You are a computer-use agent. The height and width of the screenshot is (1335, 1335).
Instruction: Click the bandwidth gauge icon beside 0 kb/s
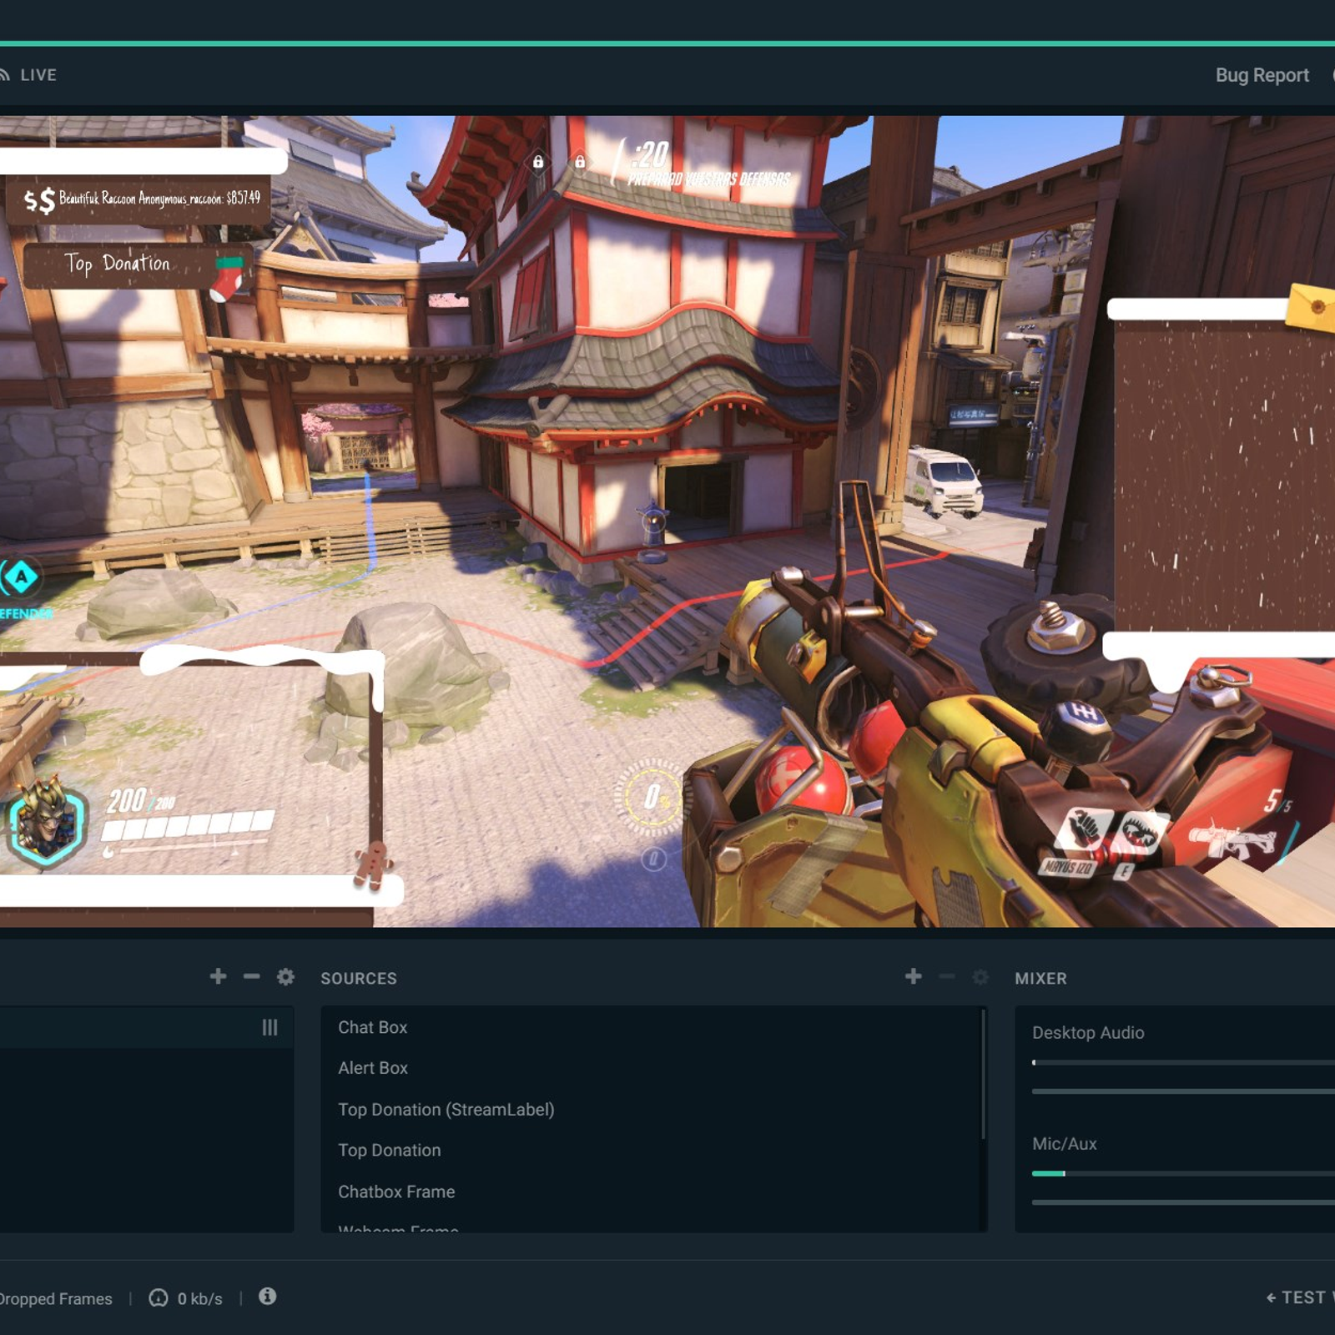click(x=159, y=1297)
